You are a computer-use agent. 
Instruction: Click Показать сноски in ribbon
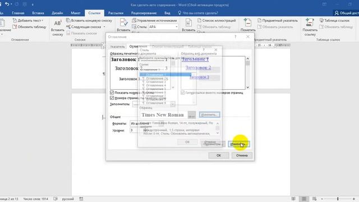81,33
